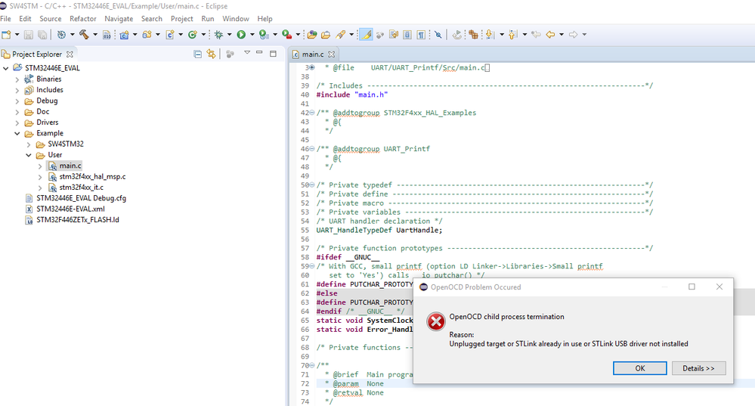Image resolution: width=755 pixels, height=406 pixels.
Task: Toggle Block Selection mode icon
Action: click(x=407, y=35)
